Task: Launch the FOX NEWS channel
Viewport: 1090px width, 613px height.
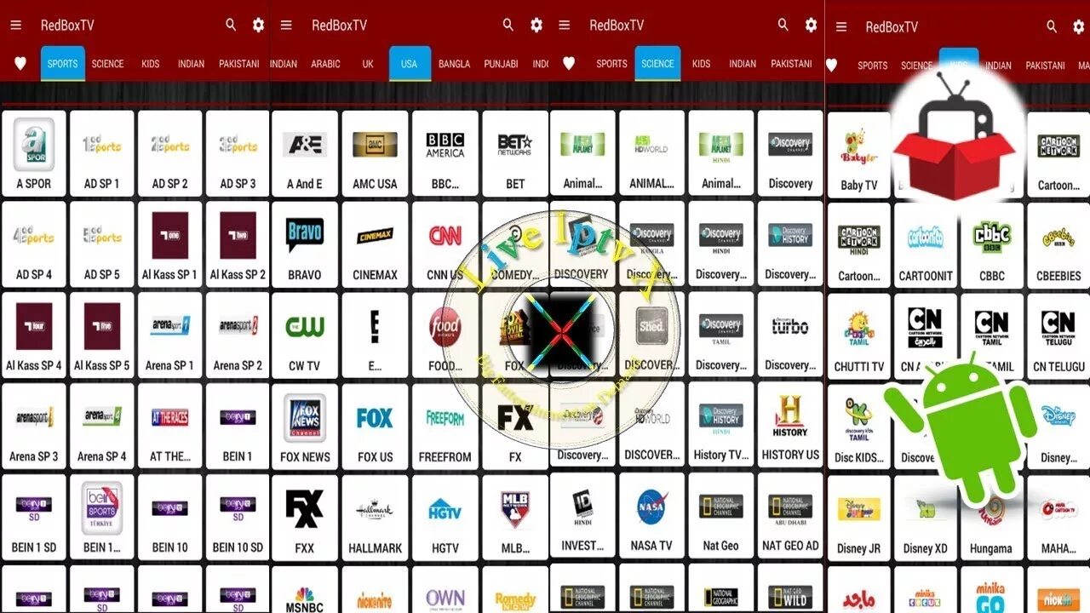Action: click(x=305, y=427)
